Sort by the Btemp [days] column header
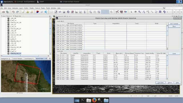The image size is (183, 103). pos(129,53)
